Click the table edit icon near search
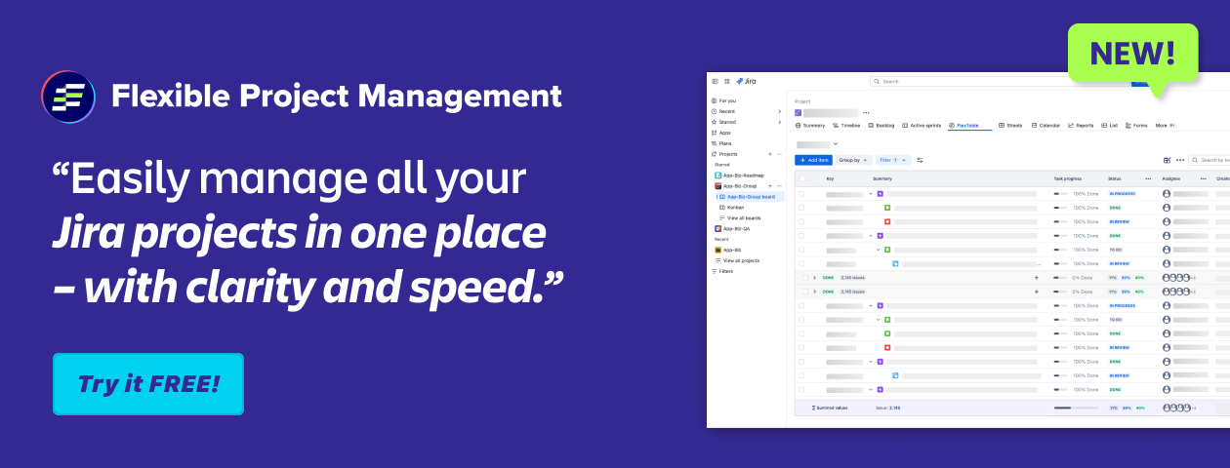 tap(1168, 160)
